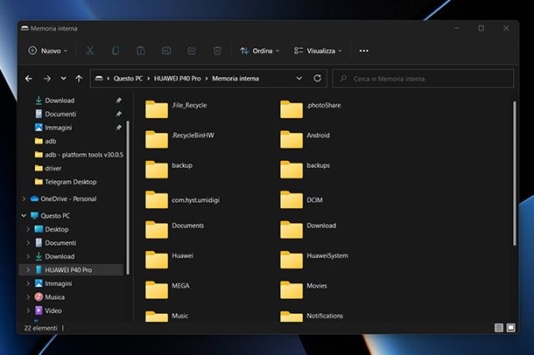Open the Ordina sort dropdown
The width and height of the screenshot is (534, 355).
click(259, 51)
